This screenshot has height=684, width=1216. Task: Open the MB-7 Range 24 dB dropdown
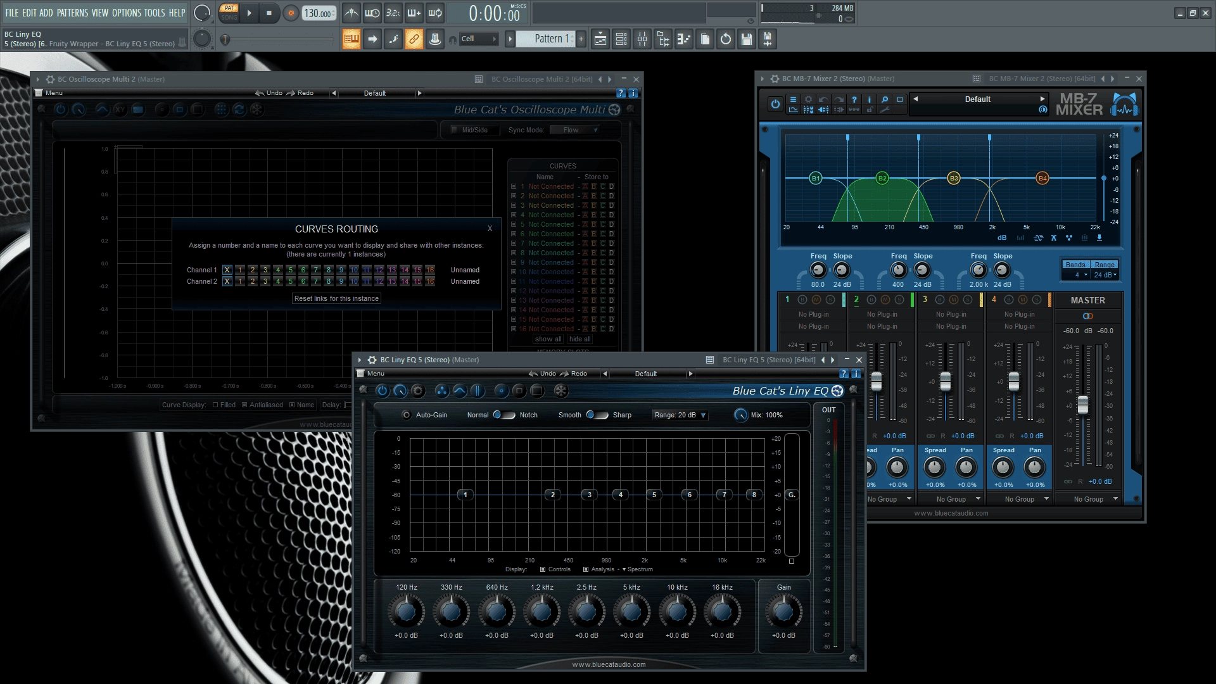pos(1105,275)
